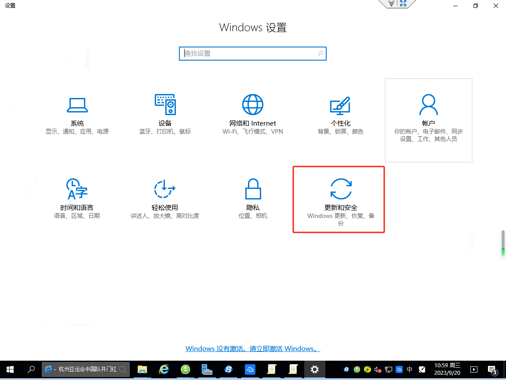Viewport: 506px width, 380px height.
Task: Open 时间和语言 (Time & Language) icon
Action: coord(77,189)
